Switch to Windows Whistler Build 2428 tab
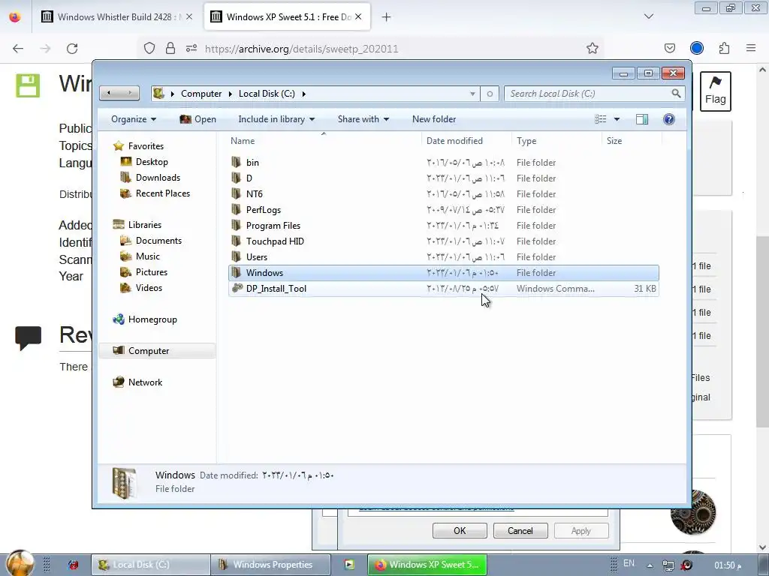This screenshot has height=576, width=769. coord(117,17)
